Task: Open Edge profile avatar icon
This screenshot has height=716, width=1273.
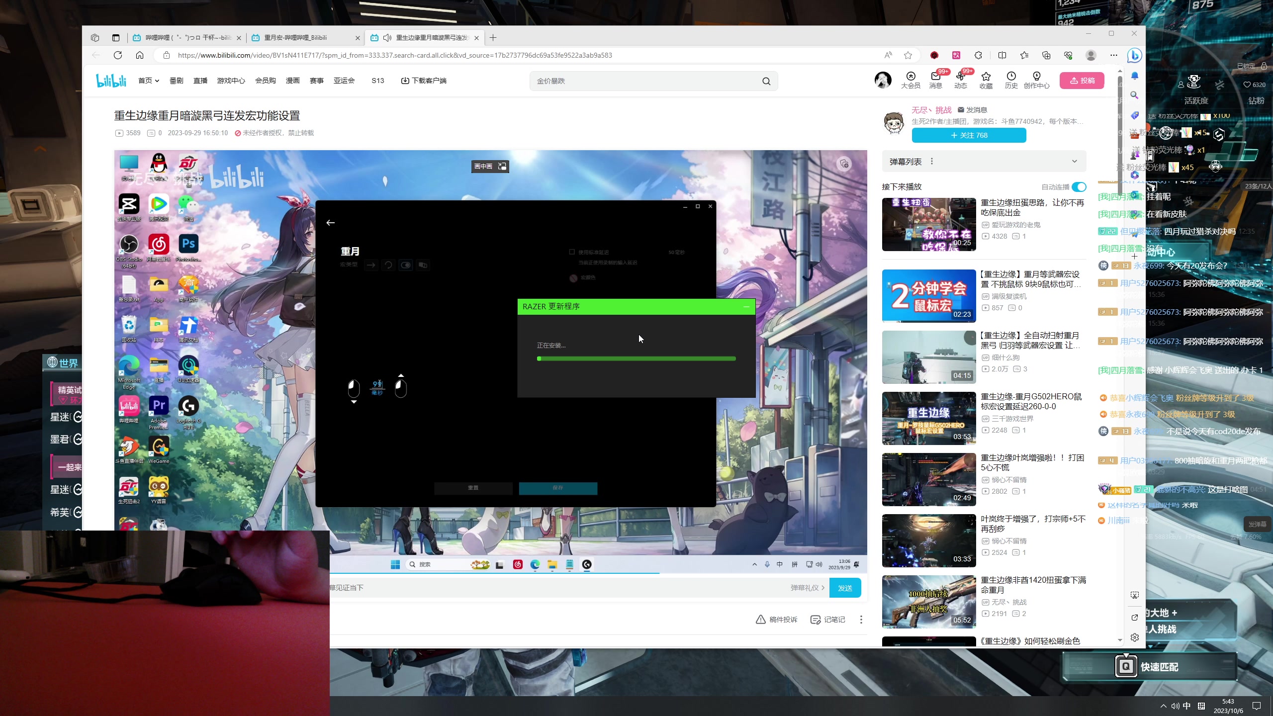Action: coord(1091,55)
